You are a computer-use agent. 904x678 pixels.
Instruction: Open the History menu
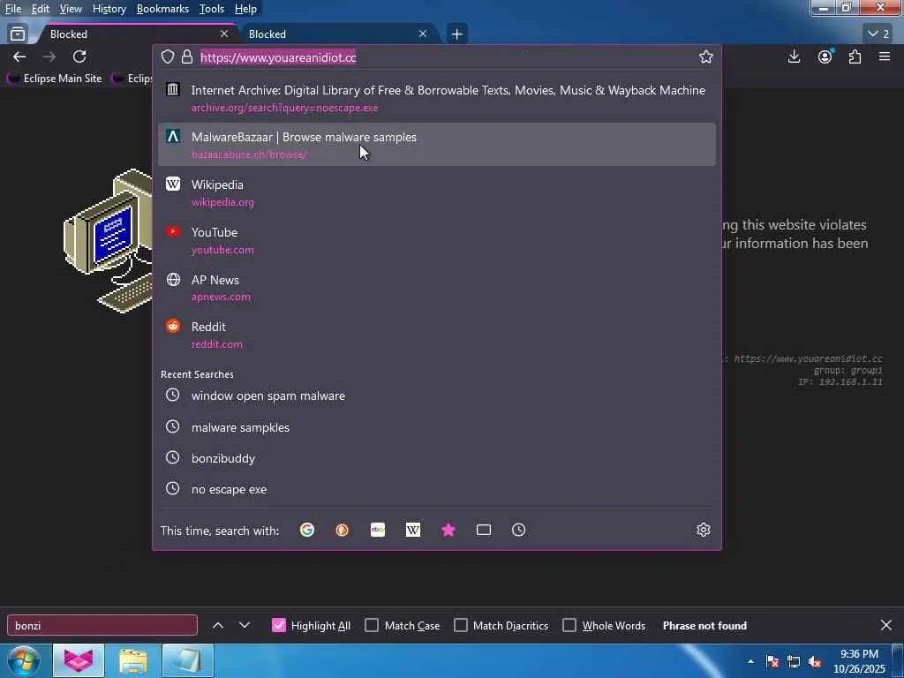coord(109,9)
